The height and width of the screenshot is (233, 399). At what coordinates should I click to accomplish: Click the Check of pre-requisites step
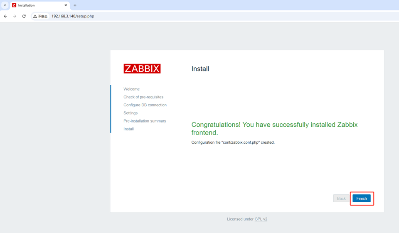coord(143,97)
